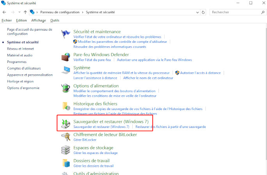This screenshot has height=175, width=267.
Task: Open Options d'ergonomie in sidebar
Action: pos(23,88)
